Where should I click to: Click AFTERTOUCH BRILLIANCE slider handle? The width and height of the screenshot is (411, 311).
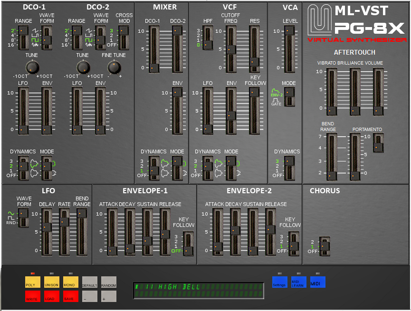(355, 111)
